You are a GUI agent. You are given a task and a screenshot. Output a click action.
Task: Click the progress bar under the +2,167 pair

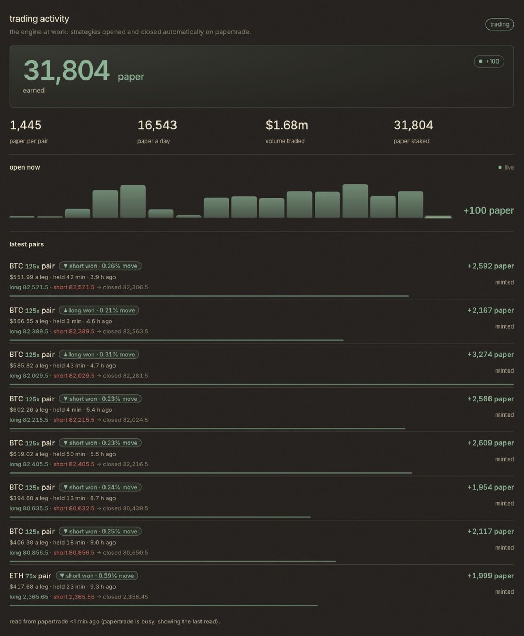pyautogui.click(x=177, y=340)
